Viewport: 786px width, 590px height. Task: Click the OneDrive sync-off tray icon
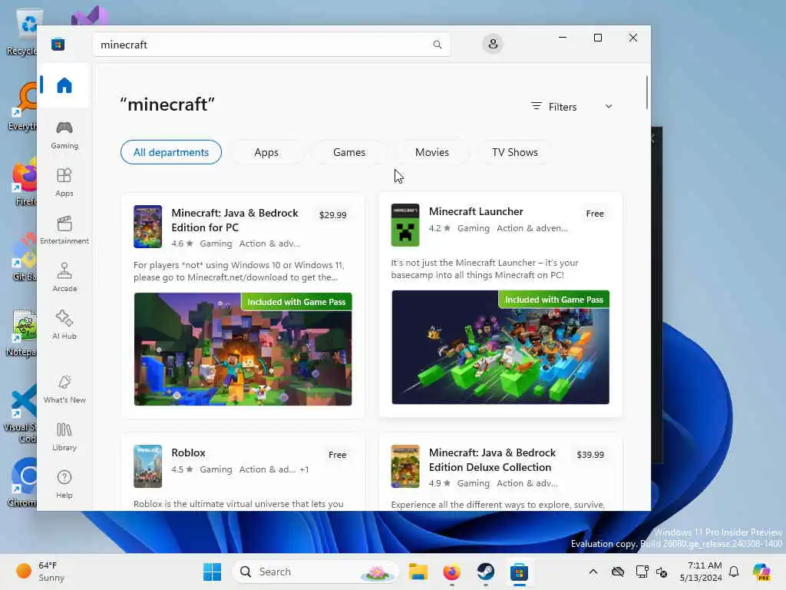618,572
